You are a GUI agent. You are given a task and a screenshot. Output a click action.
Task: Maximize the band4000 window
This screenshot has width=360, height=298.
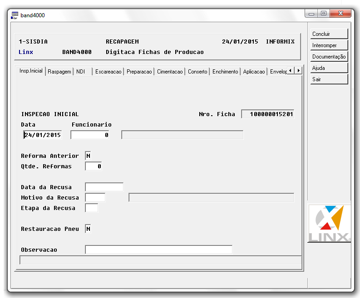pyautogui.click(x=324, y=14)
